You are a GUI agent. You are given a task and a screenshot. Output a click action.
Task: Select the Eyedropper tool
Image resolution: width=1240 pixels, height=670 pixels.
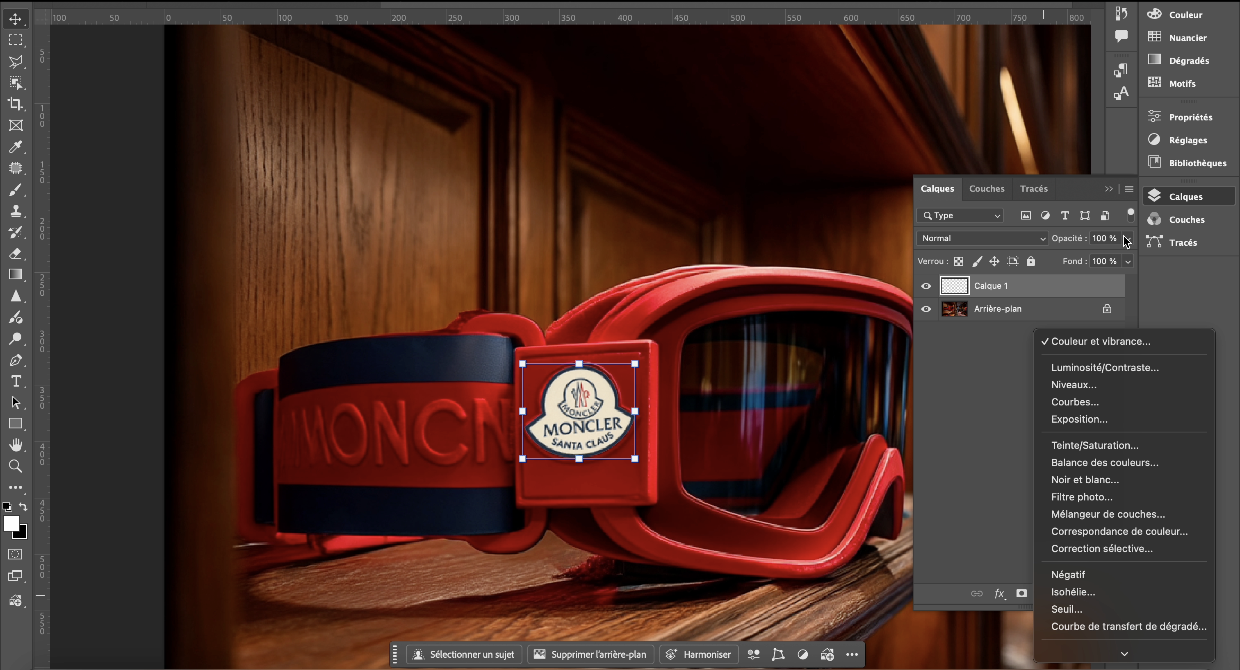click(x=16, y=147)
